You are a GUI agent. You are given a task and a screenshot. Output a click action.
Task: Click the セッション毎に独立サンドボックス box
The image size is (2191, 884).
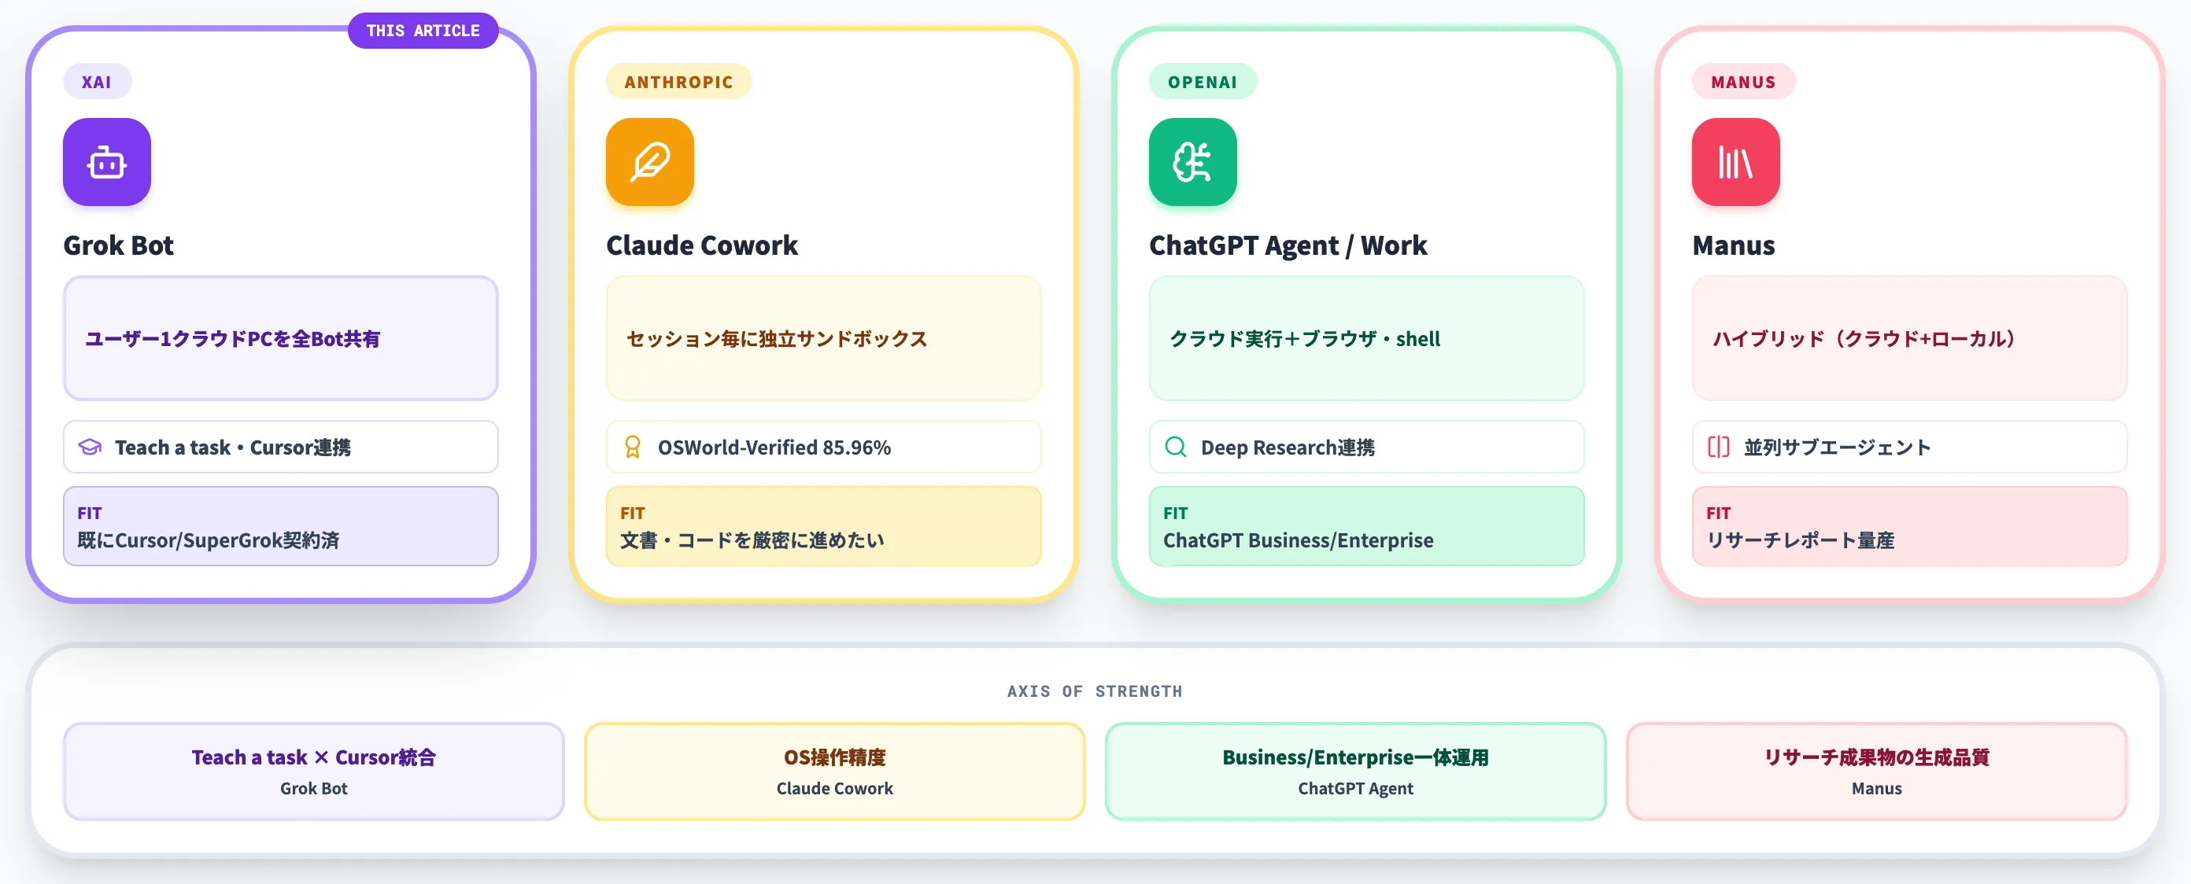(823, 338)
